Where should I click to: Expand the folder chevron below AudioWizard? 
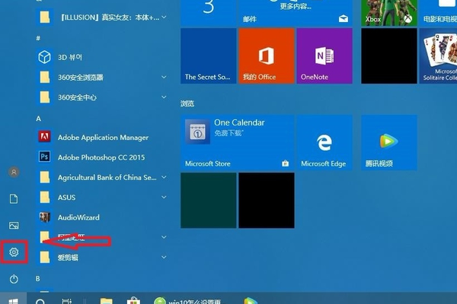pos(164,237)
